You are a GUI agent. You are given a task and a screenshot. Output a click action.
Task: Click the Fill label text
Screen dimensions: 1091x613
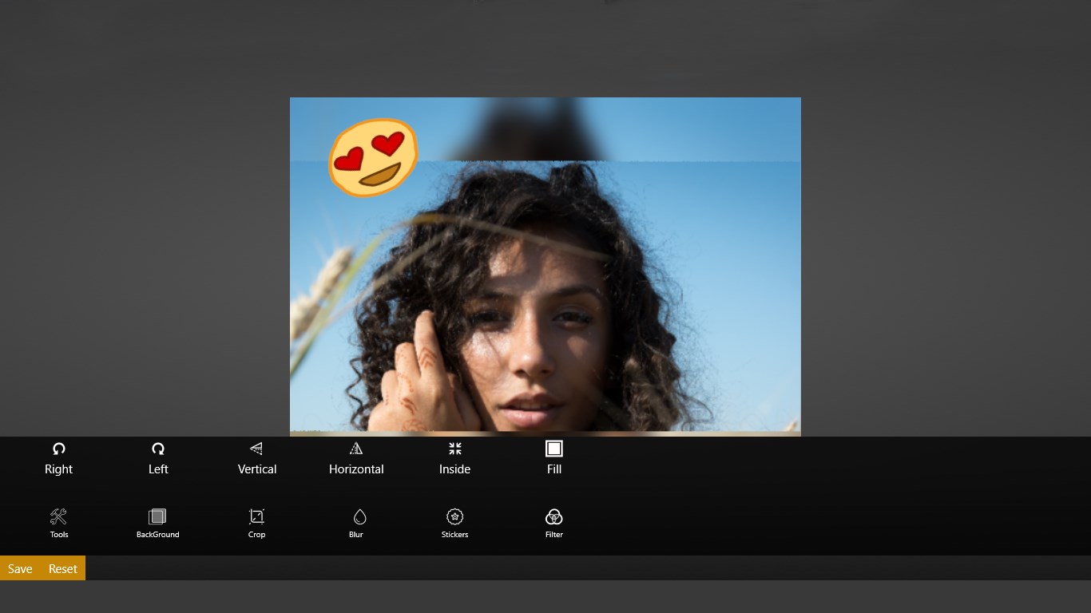point(554,469)
